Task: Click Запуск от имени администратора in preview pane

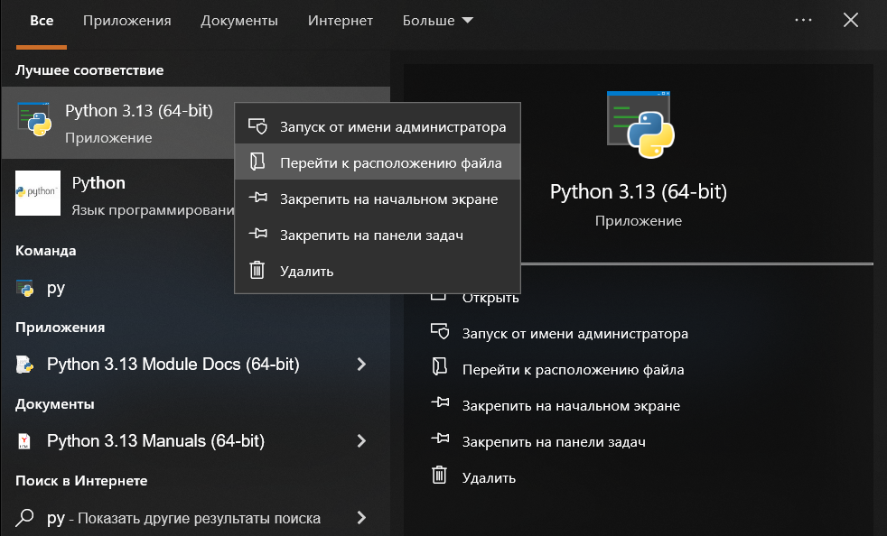Action: pos(575,334)
